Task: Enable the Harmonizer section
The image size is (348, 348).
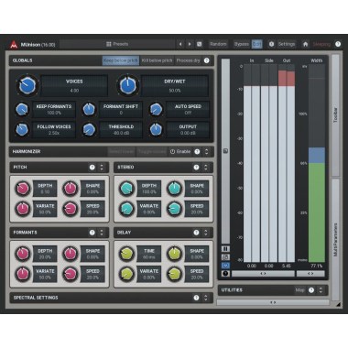Action: click(x=180, y=152)
